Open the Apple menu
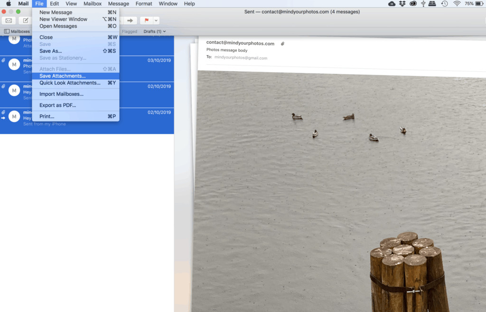This screenshot has height=312, width=486. pyautogui.click(x=9, y=4)
